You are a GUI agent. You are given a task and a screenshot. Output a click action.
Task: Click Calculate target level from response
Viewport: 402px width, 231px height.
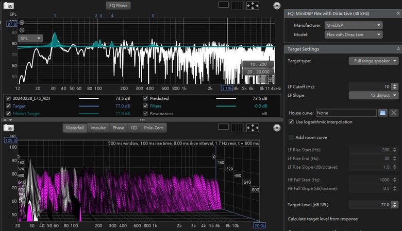point(323,219)
